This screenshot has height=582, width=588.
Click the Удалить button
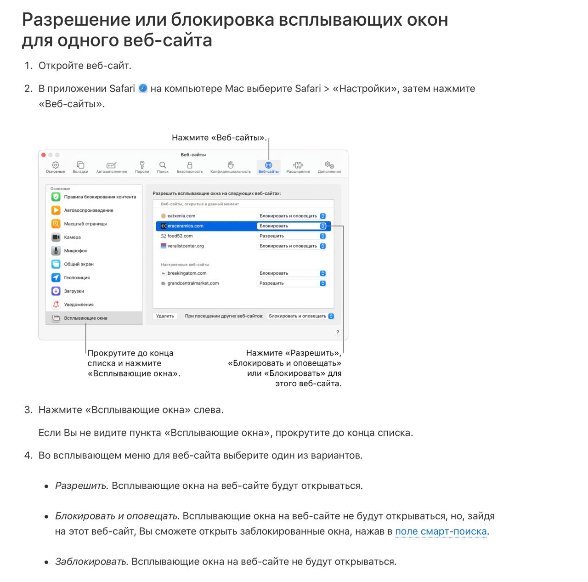click(165, 316)
